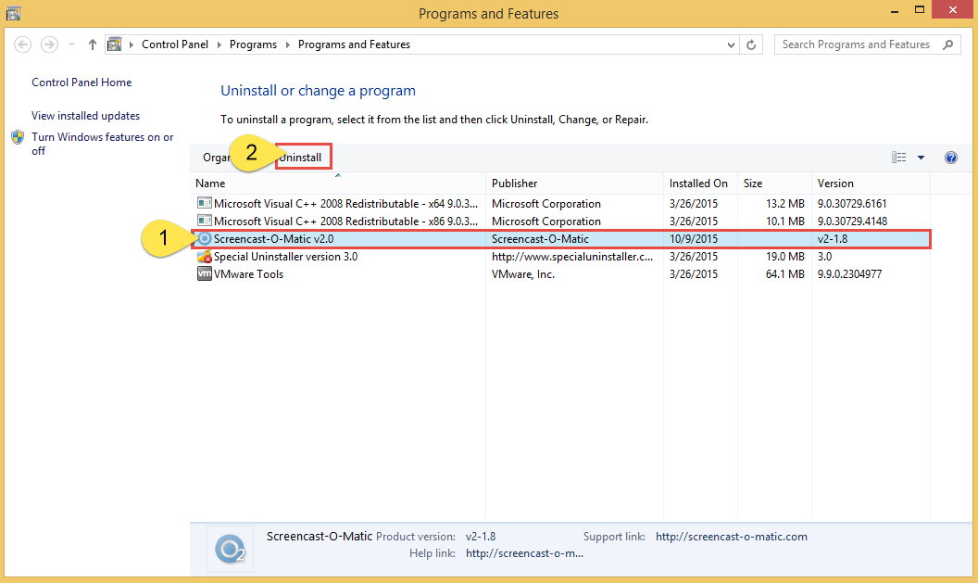Sort by Installed On column header

[x=700, y=184]
